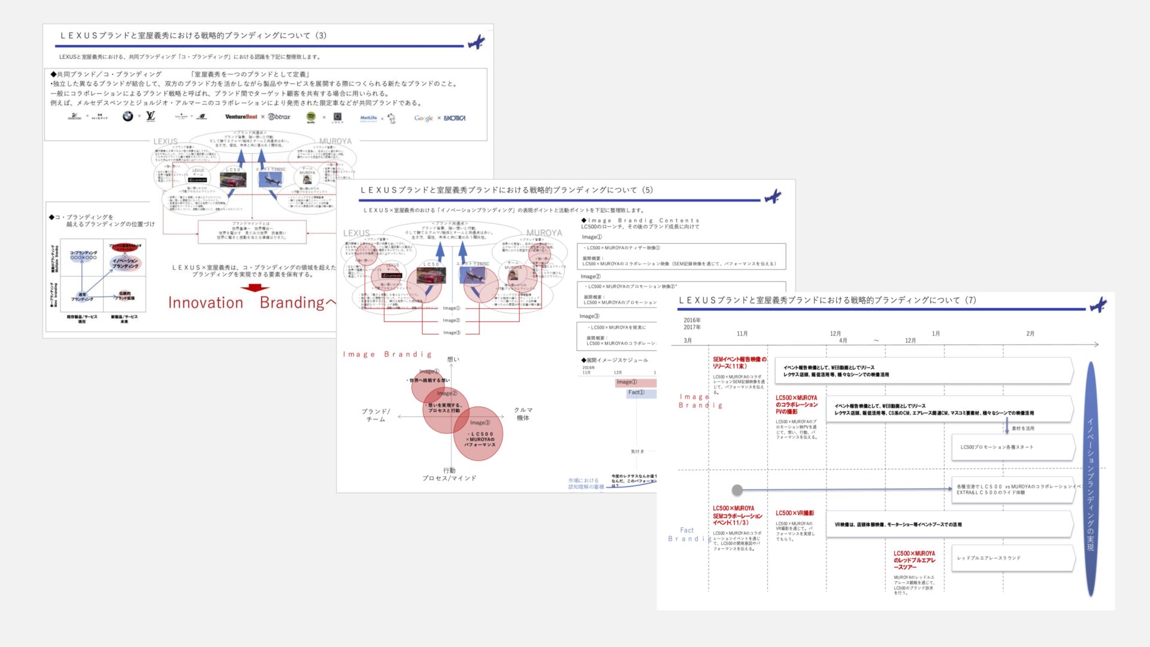The width and height of the screenshot is (1150, 647).
Task: Click slide (5) title ending with （5）
Action: (507, 190)
